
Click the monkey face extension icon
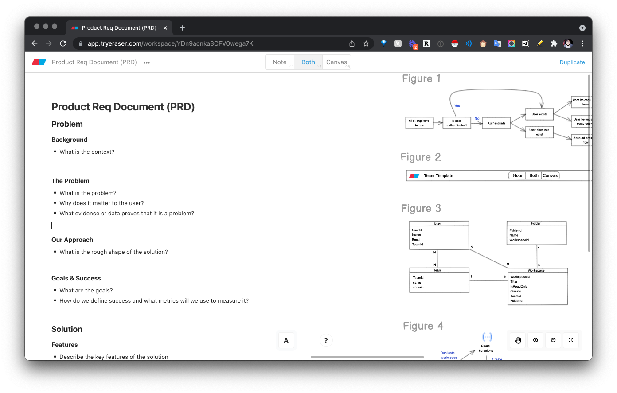483,43
